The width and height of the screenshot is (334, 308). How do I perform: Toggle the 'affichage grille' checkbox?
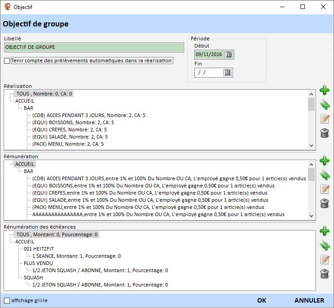coord(7,300)
